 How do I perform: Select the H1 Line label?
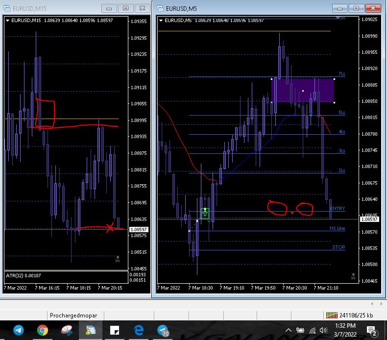(337, 228)
